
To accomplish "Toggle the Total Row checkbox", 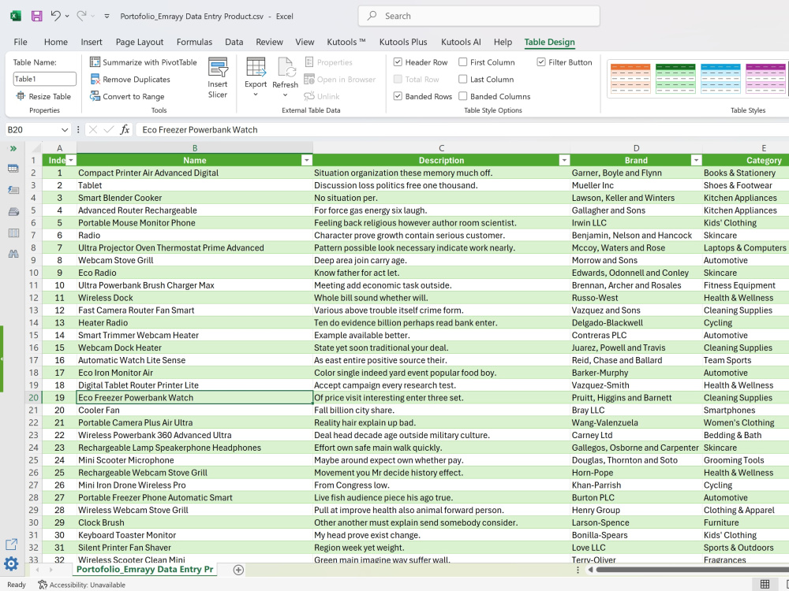I will pos(398,79).
